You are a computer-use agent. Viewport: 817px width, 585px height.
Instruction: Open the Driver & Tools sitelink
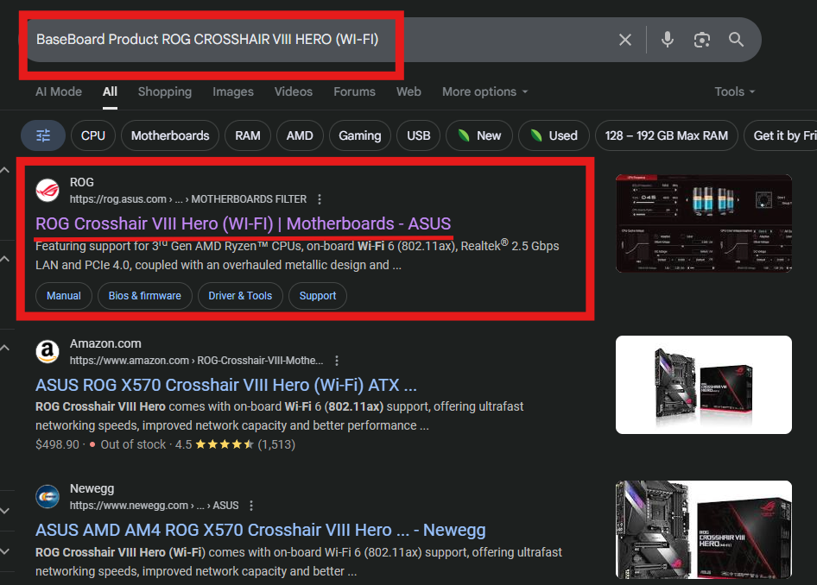[x=240, y=296]
